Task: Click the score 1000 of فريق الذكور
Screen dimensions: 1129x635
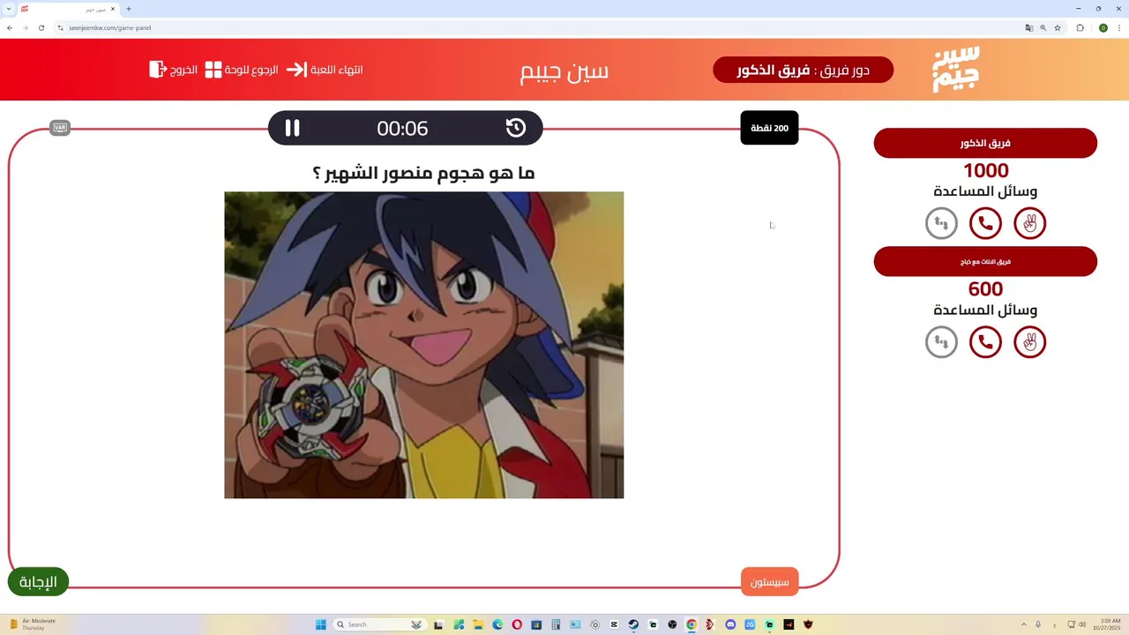Action: (985, 170)
